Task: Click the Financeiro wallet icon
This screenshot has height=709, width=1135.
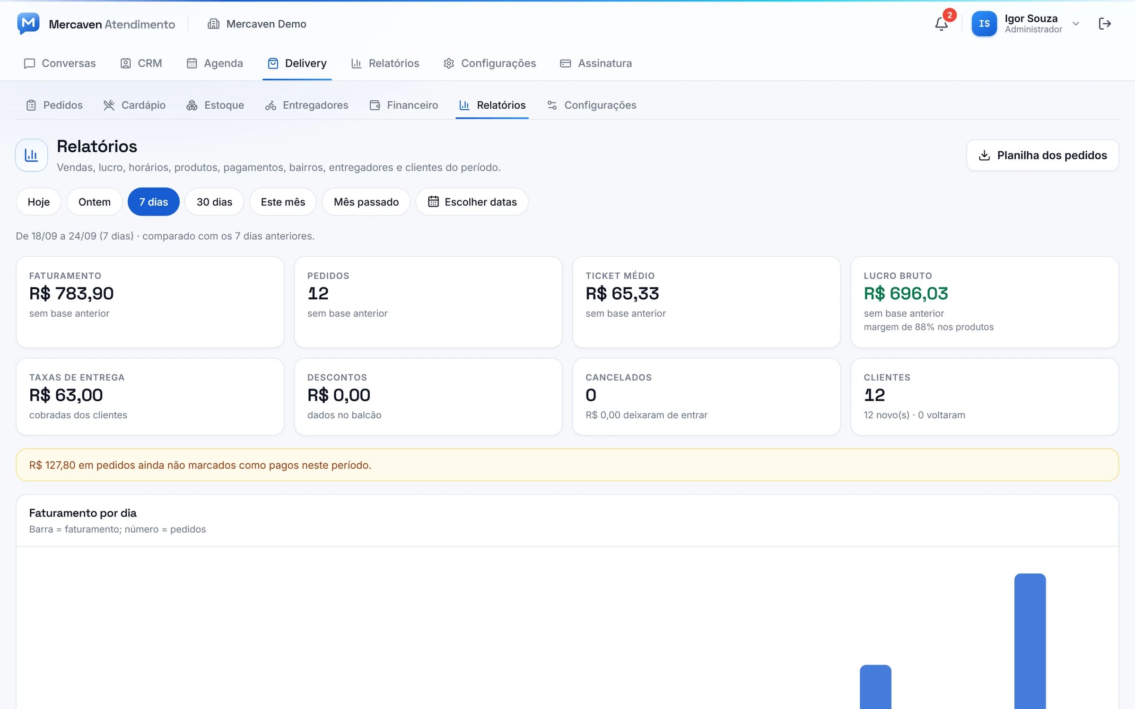Action: (x=375, y=105)
